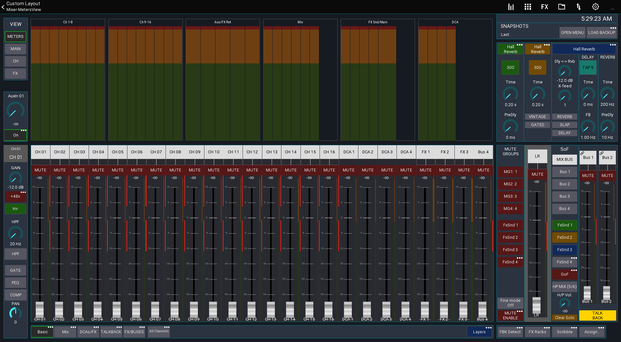
Task: Open the channel grid icon in top bar
Action: [528, 6]
